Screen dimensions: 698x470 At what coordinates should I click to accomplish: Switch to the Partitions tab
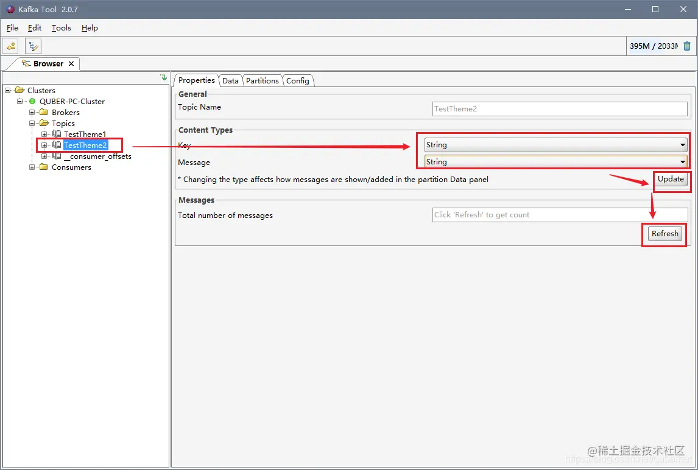(262, 80)
